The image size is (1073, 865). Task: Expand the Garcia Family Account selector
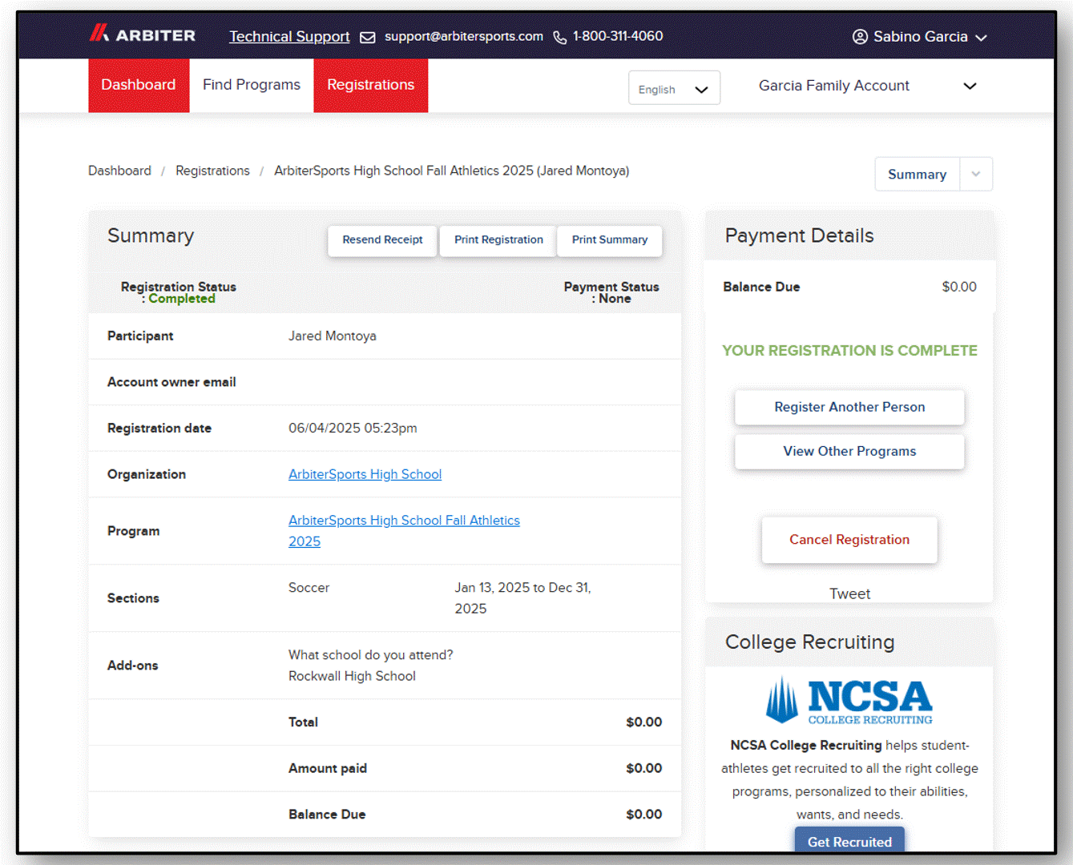(x=867, y=86)
